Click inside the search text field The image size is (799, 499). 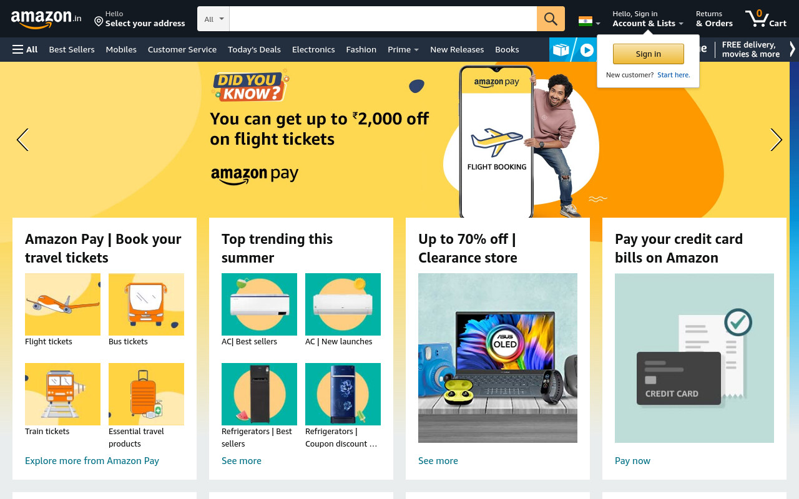click(x=383, y=19)
